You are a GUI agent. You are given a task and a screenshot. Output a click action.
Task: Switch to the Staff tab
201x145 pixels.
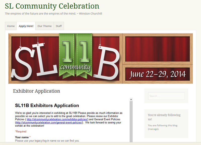point(59,26)
